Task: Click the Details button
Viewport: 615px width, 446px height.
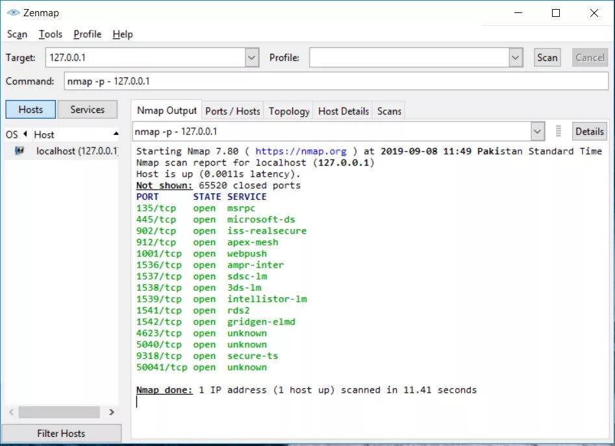Action: pos(590,131)
